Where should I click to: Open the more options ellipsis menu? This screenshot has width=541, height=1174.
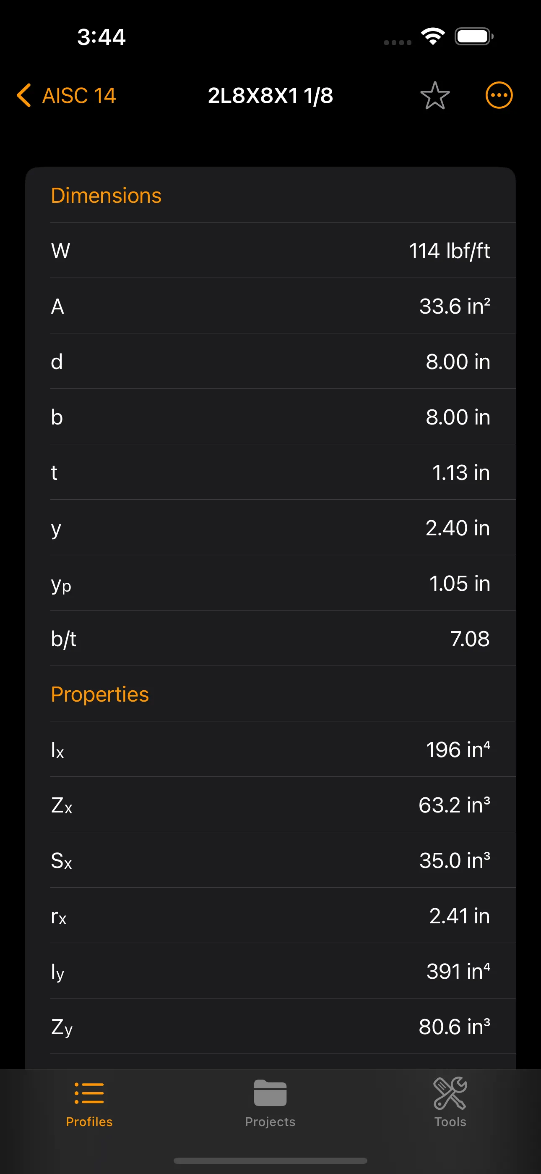pyautogui.click(x=499, y=95)
